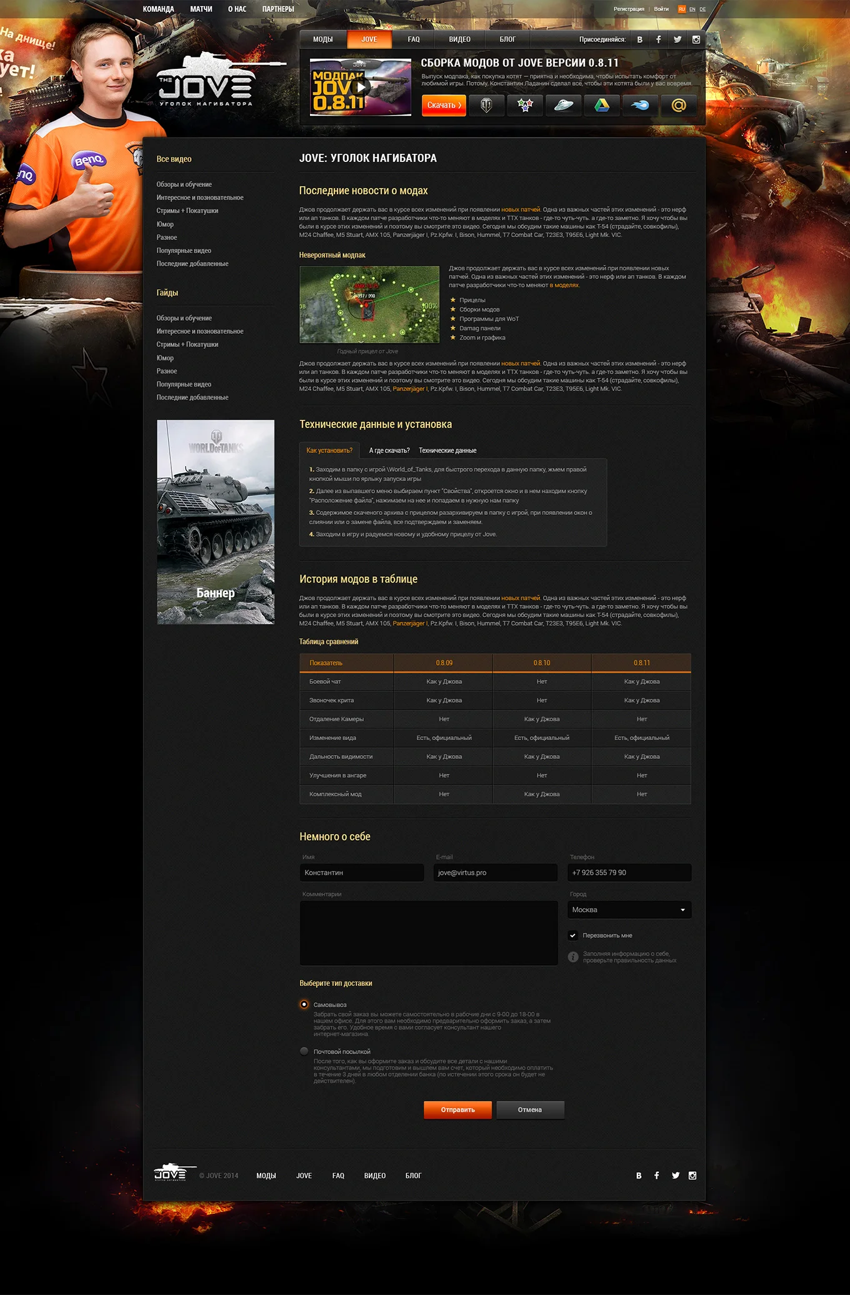
Task: Click the colored stars download icon
Action: (525, 105)
